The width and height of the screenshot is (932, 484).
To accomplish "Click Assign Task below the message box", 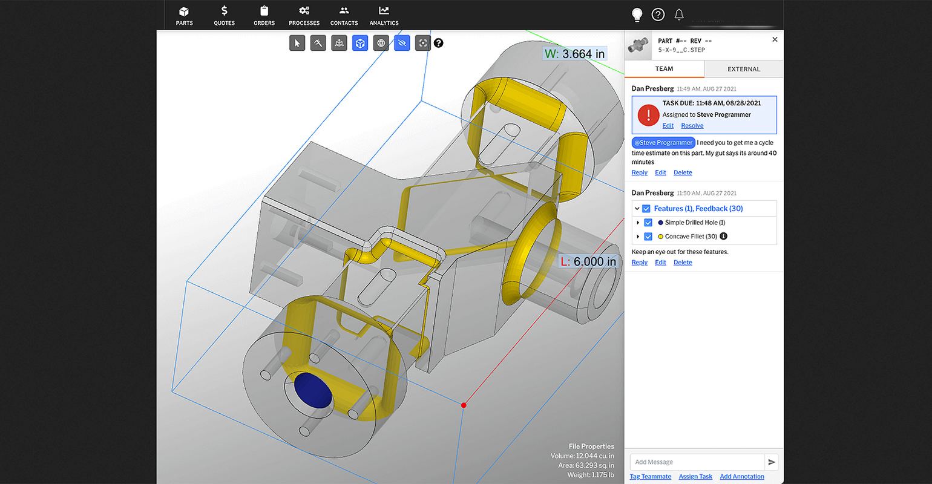I will pyautogui.click(x=695, y=476).
